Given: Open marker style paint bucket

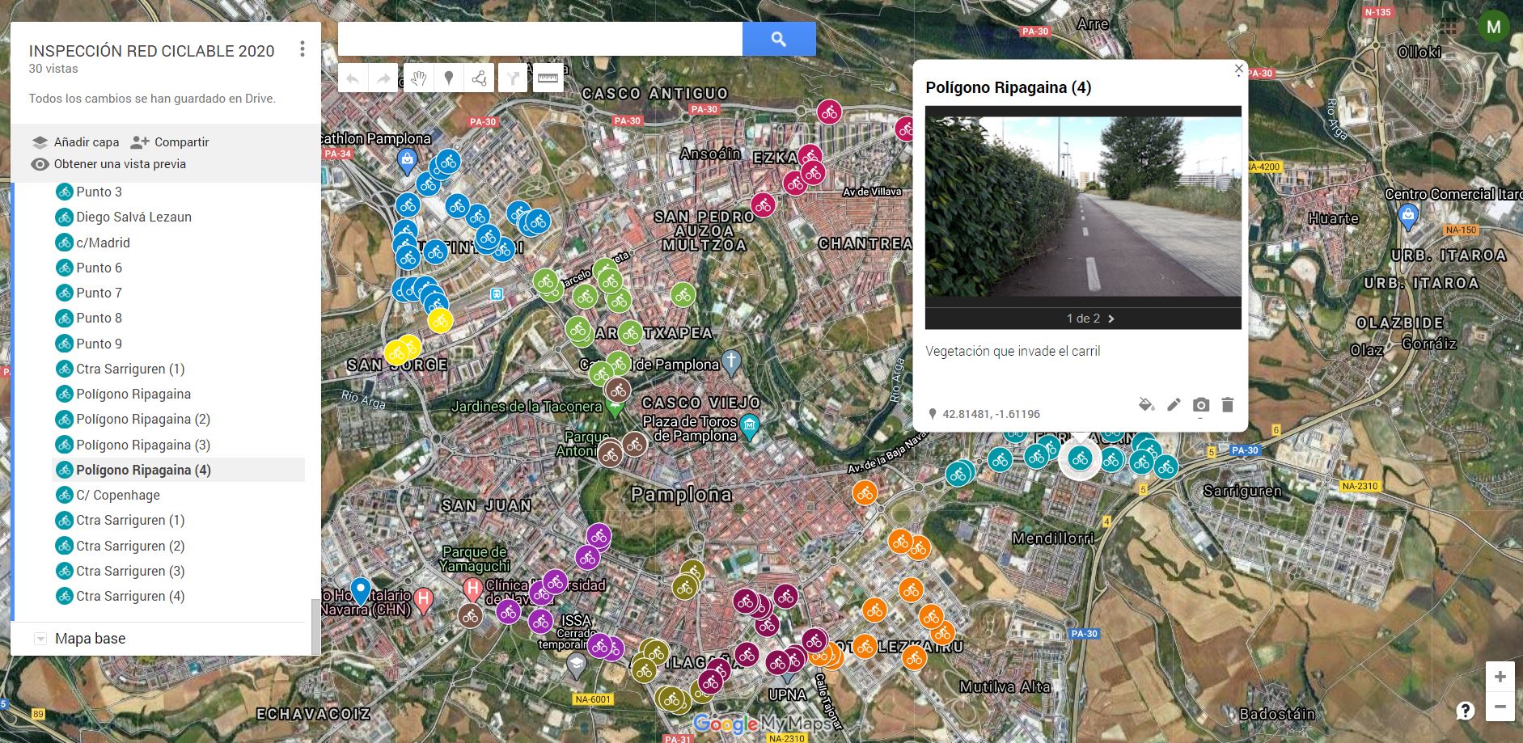Looking at the screenshot, I should click(x=1146, y=404).
